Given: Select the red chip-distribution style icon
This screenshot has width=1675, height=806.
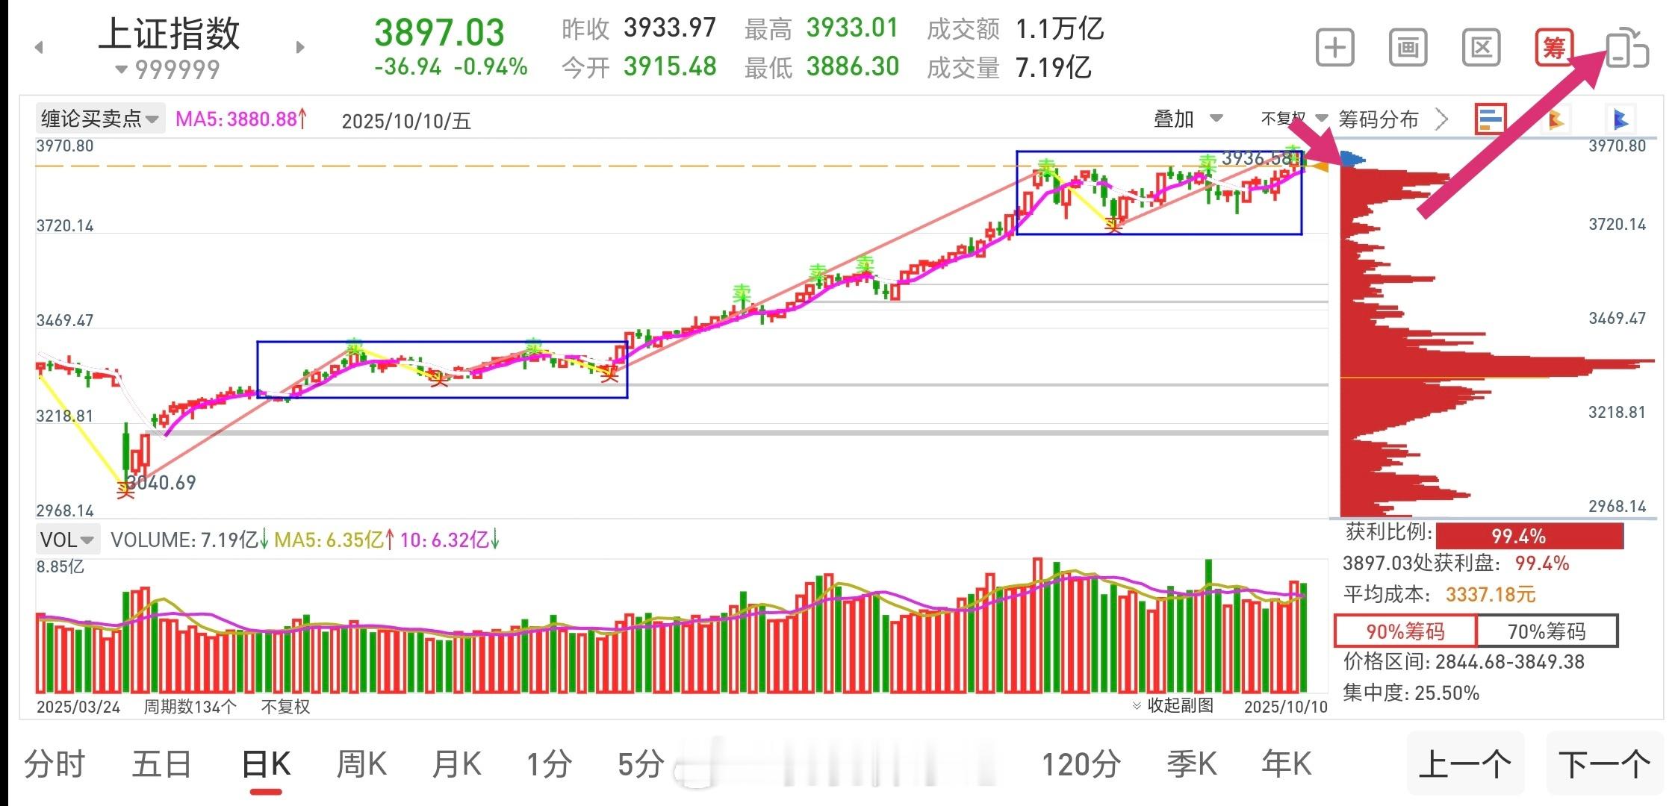Looking at the screenshot, I should (x=1491, y=118).
